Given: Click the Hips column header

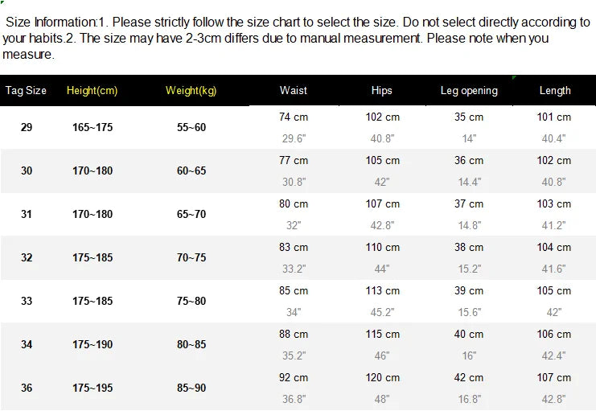Looking at the screenshot, I should [382, 91].
